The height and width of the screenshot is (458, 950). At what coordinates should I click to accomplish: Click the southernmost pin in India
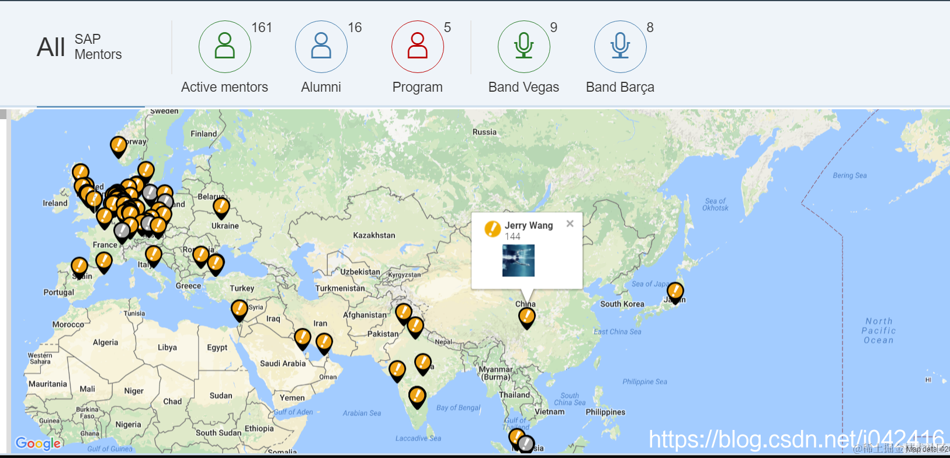pyautogui.click(x=417, y=397)
